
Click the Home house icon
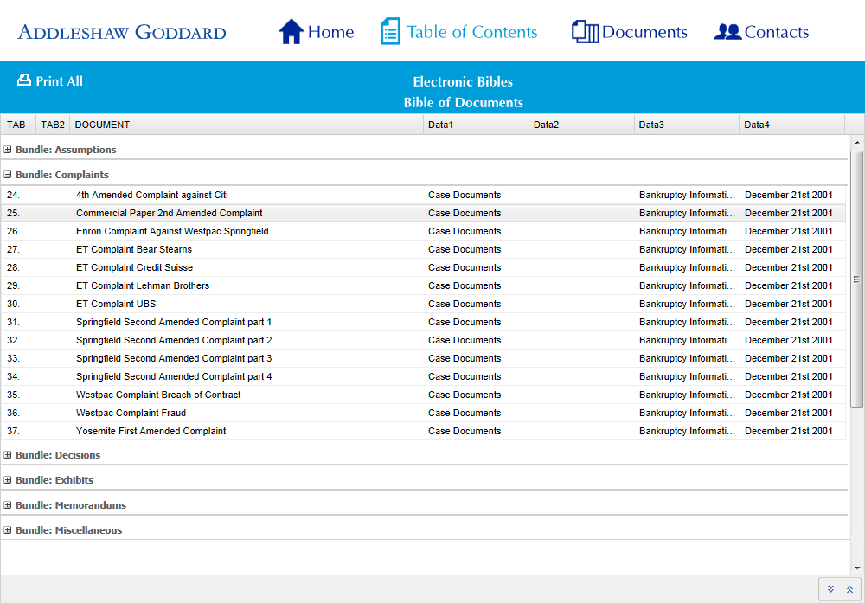coord(291,31)
